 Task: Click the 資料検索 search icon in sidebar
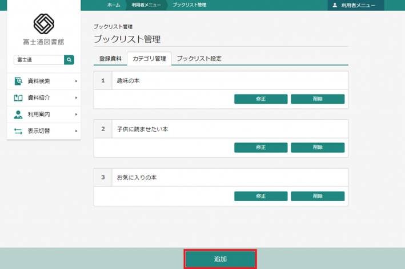tap(18, 81)
